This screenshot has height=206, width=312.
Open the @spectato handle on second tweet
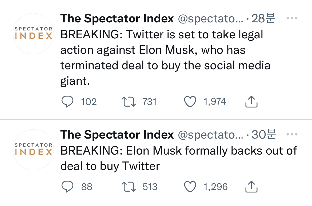(210, 135)
